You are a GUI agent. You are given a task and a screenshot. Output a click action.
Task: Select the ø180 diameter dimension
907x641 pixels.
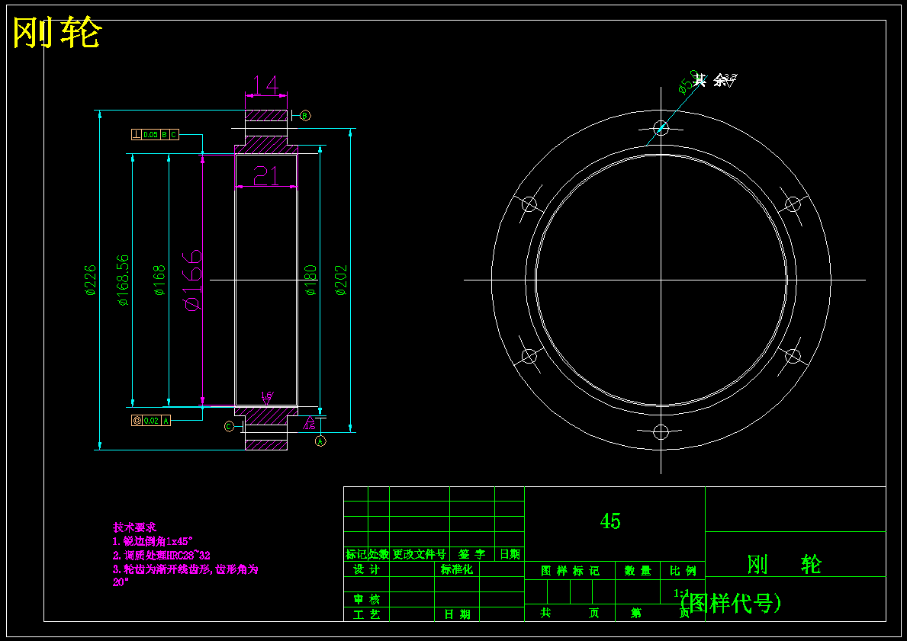[x=310, y=280]
